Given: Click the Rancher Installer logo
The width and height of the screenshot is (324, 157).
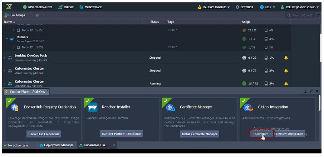Looking at the screenshot, I should [92, 107].
